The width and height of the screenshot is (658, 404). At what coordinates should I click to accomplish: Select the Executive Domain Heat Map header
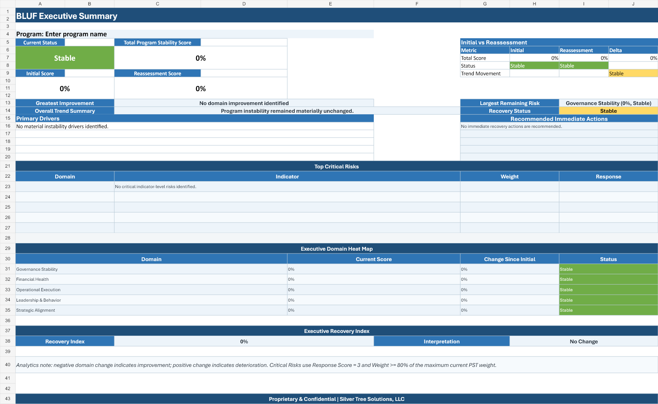(x=337, y=249)
